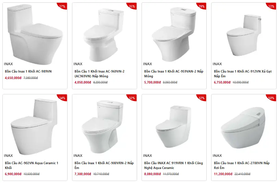This screenshot has width=279, height=183.
Task: Click the 11,200,000đ sale price
Action: tap(222, 174)
